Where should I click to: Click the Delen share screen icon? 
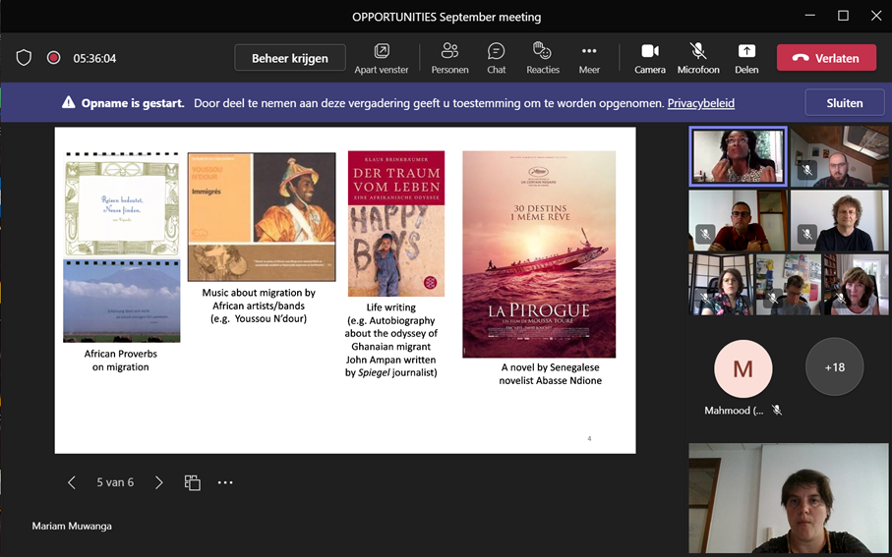[x=746, y=58]
